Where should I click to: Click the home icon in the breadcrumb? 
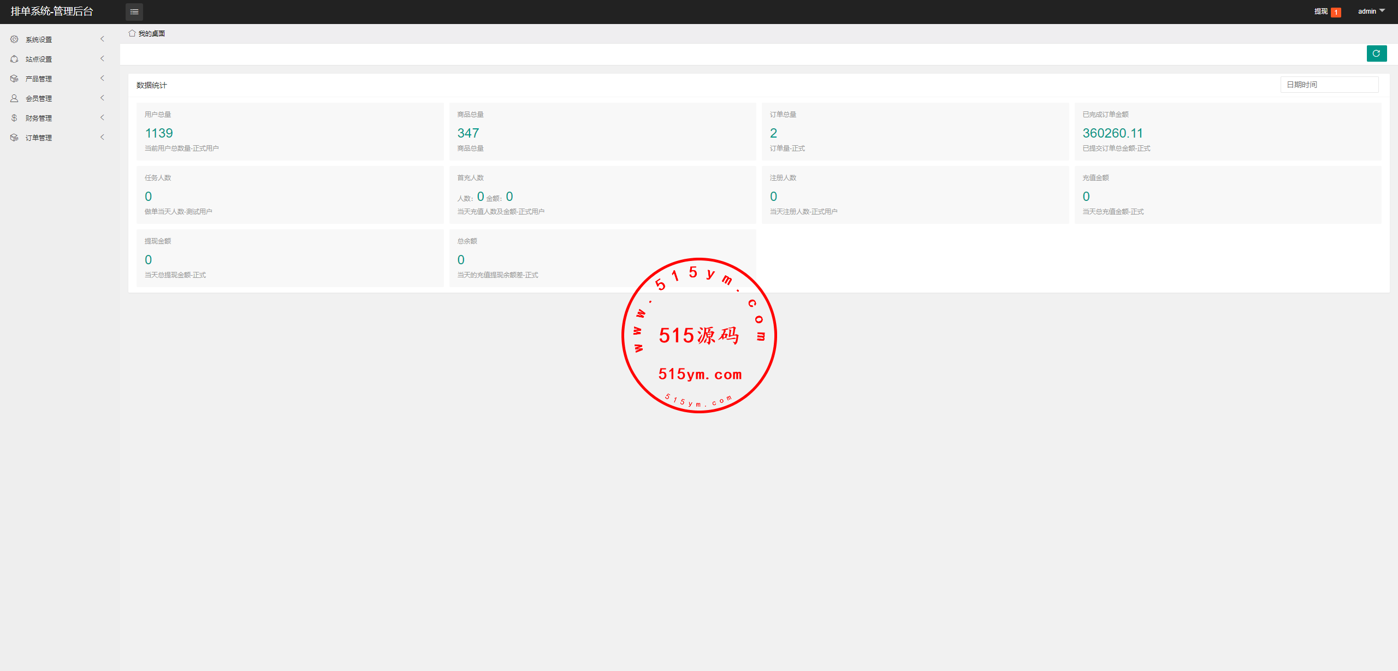click(132, 33)
